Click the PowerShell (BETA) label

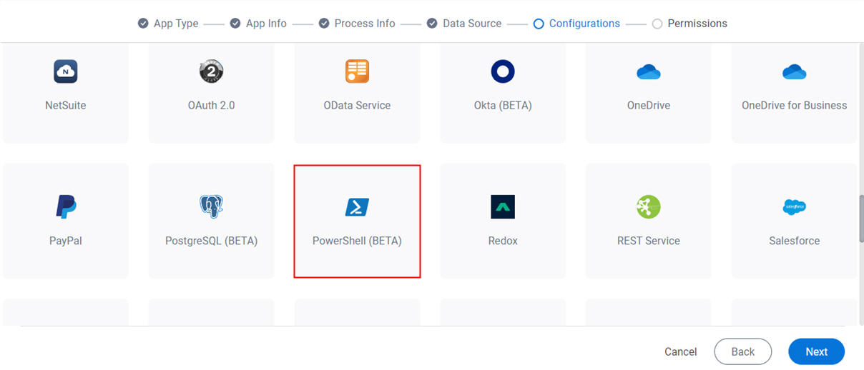(357, 241)
